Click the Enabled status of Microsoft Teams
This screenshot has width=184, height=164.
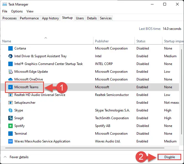(142, 87)
